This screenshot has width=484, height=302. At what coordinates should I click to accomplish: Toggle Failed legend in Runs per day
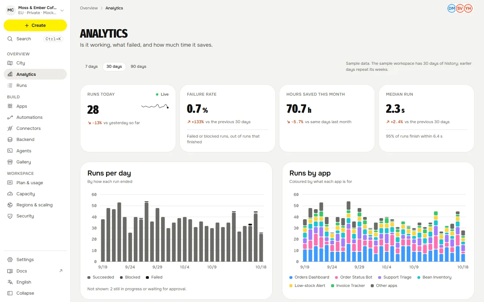point(154,277)
